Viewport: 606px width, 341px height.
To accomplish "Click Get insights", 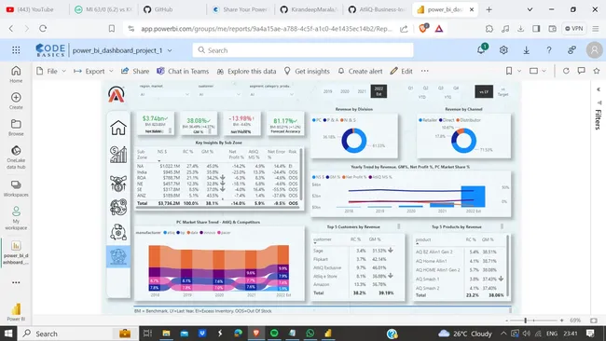I will 307,71.
